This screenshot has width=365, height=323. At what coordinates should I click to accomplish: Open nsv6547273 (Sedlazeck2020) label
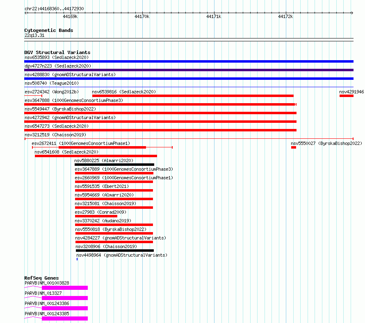[x=57, y=126]
